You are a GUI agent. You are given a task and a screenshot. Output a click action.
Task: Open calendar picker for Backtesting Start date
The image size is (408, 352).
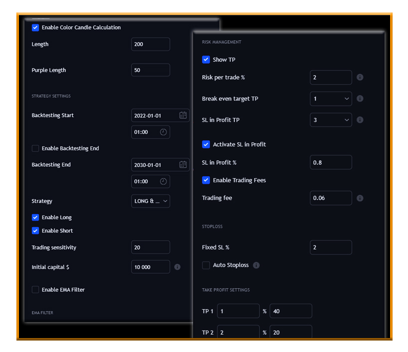click(x=183, y=116)
